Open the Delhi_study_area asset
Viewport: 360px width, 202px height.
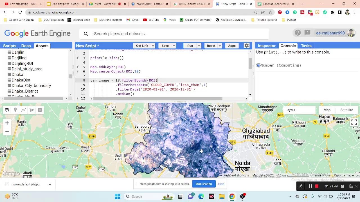pos(27,69)
